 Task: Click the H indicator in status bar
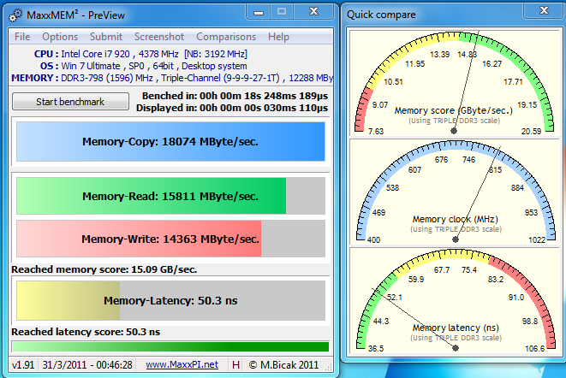[235, 364]
